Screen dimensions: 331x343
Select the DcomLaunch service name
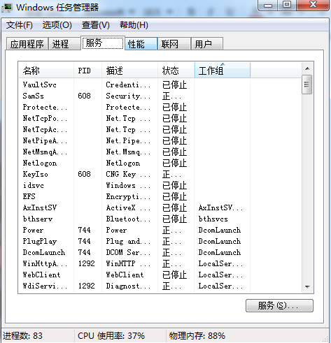pyautogui.click(x=44, y=252)
